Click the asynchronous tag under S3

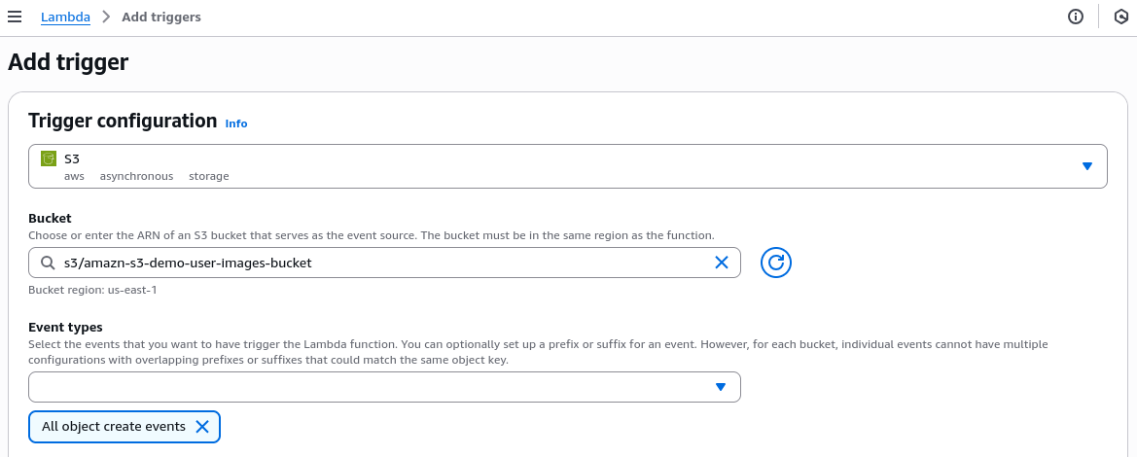coord(136,176)
